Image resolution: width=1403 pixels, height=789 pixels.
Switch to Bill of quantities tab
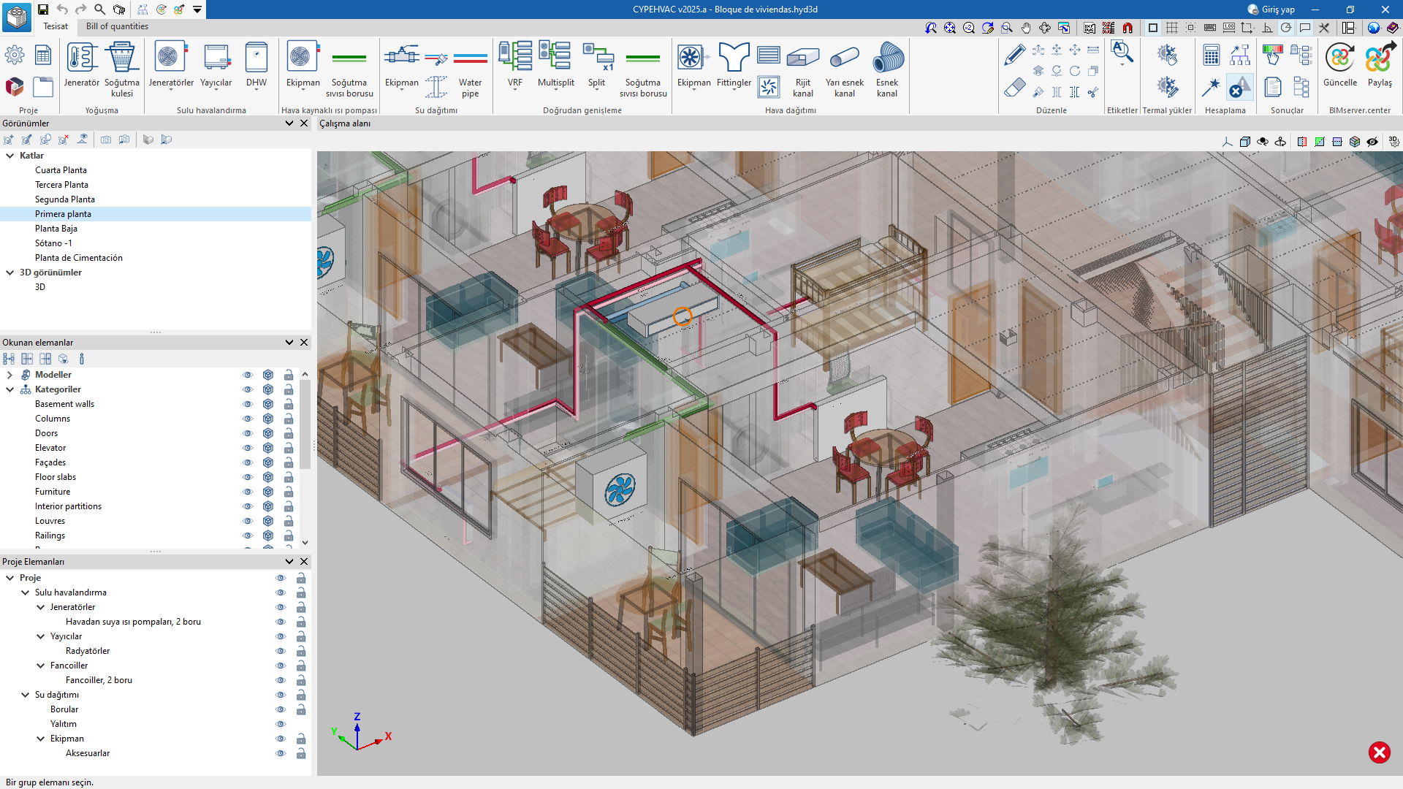pos(117,26)
